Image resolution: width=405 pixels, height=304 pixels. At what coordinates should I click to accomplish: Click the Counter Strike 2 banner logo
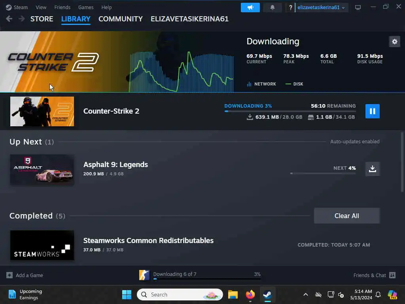pyautogui.click(x=53, y=62)
